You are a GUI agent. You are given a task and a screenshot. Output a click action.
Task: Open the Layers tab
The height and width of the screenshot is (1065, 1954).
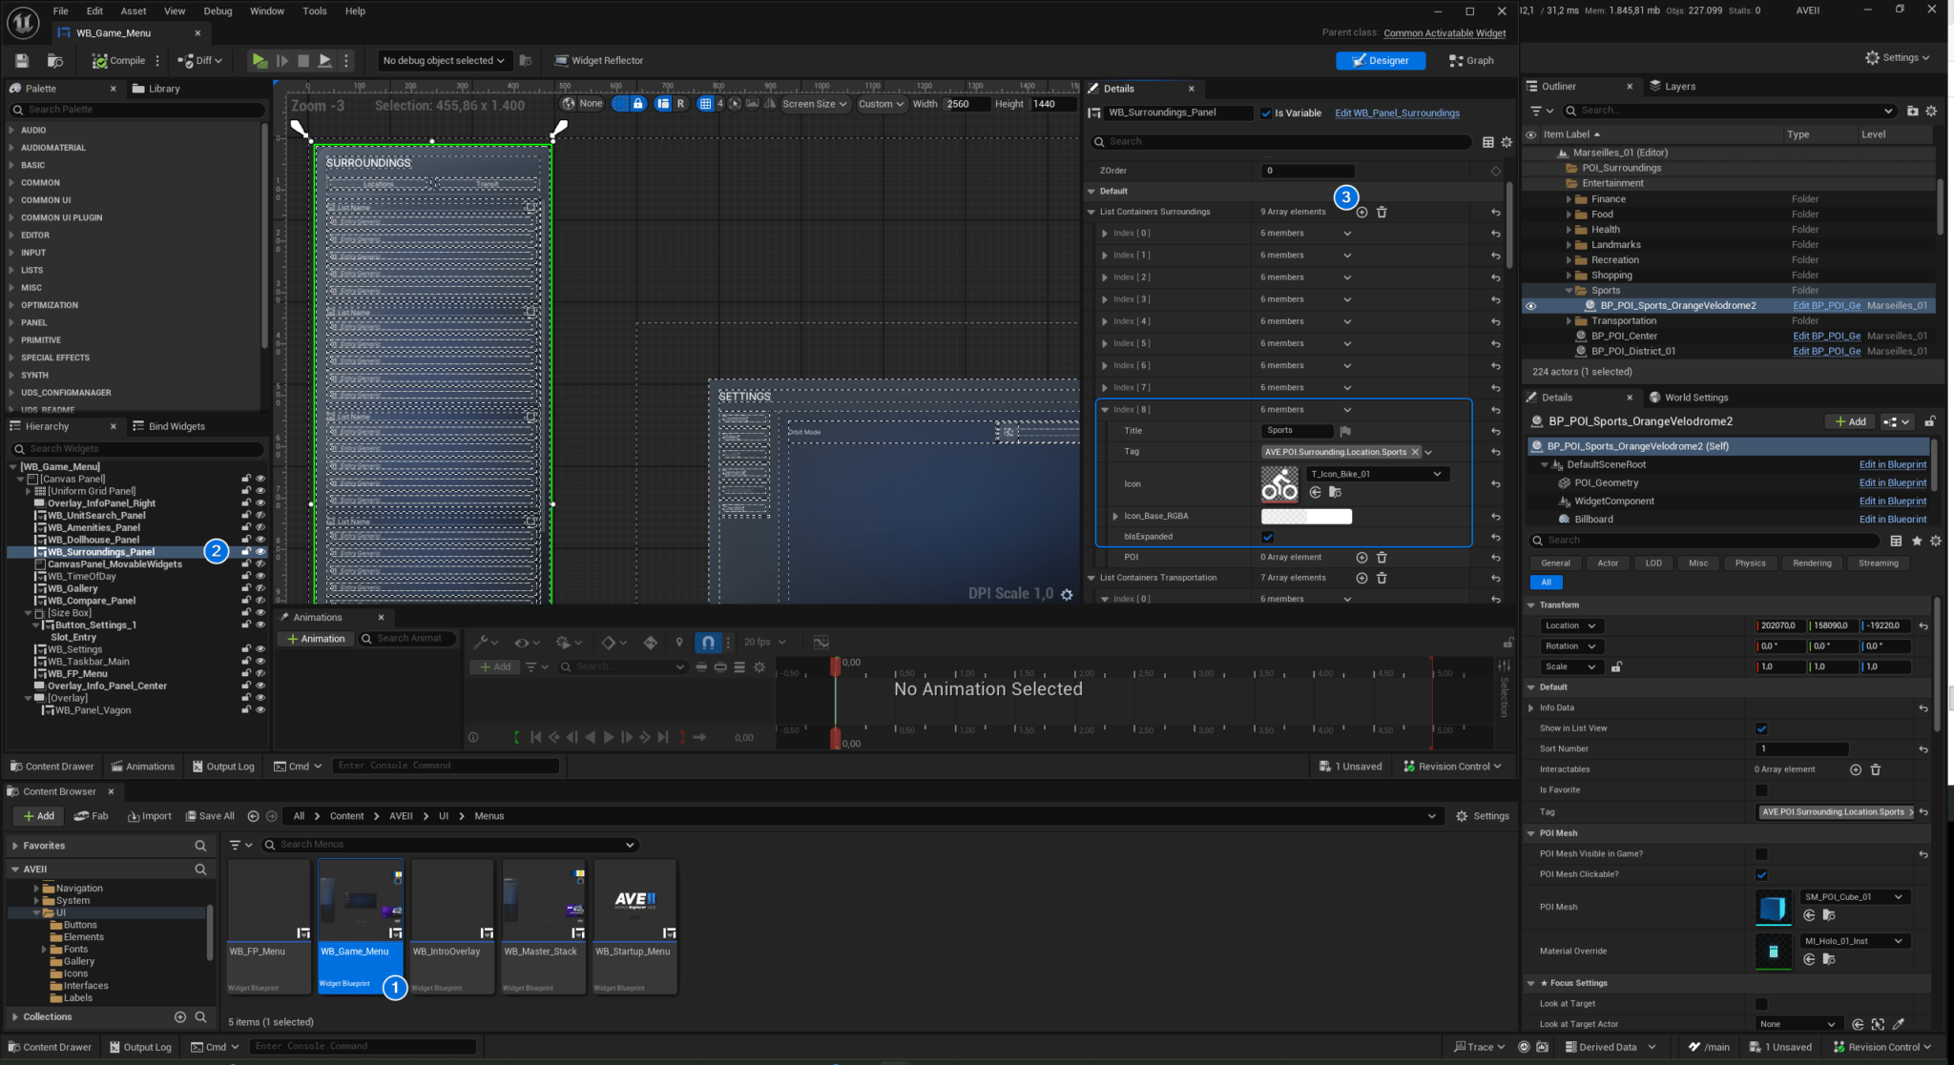pyautogui.click(x=1673, y=86)
